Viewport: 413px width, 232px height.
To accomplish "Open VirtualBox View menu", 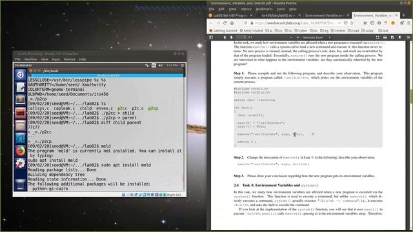I will tap(45, 59).
